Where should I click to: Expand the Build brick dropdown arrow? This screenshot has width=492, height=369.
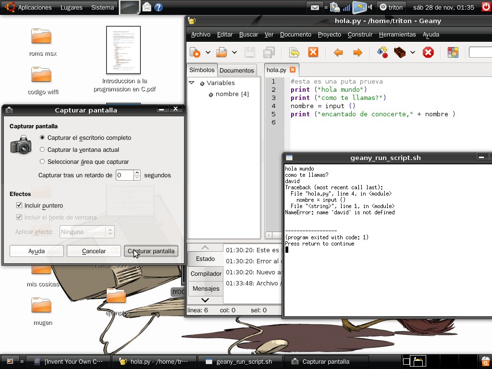413,52
